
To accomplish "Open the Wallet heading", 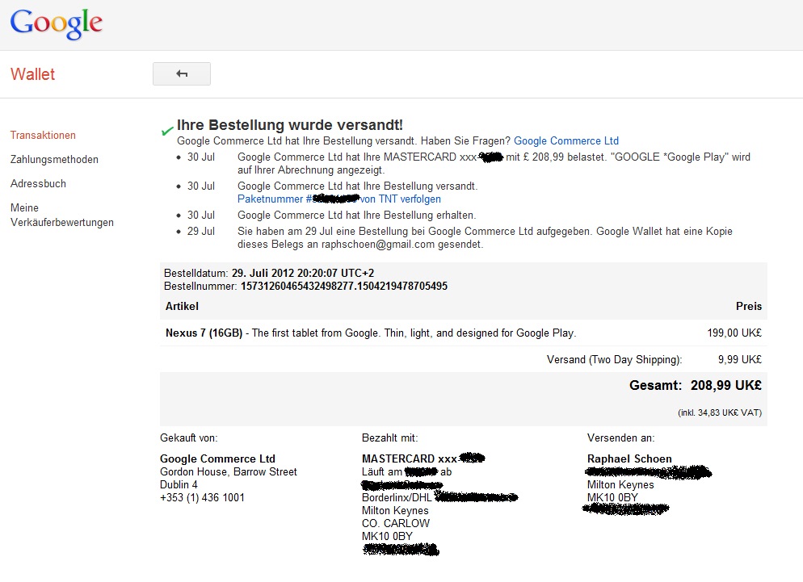I will [x=32, y=74].
